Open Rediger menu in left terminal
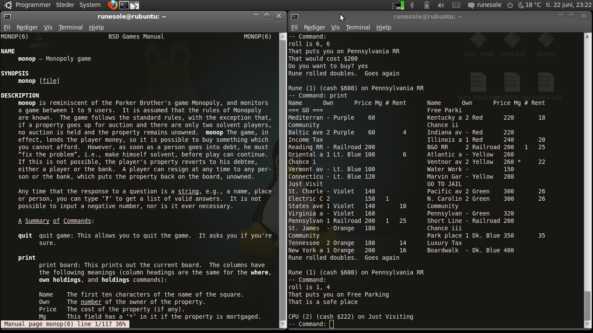This screenshot has width=593, height=333. tap(27, 27)
